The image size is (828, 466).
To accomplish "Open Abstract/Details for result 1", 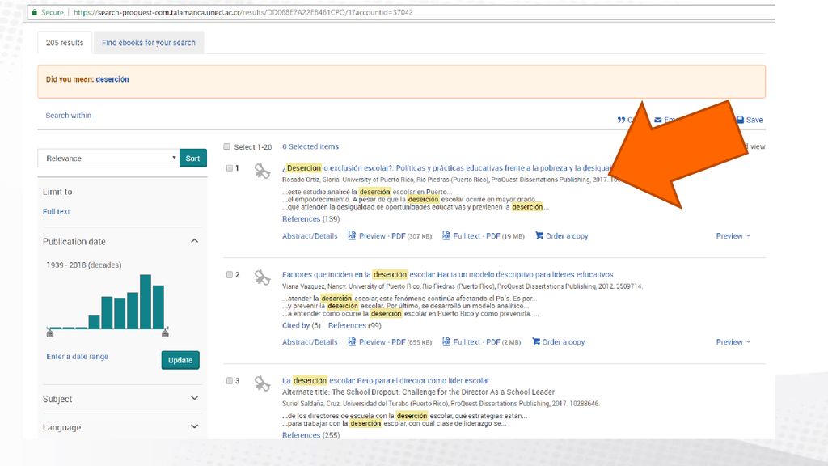I will 310,235.
